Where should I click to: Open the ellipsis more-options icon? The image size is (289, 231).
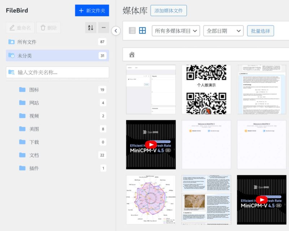pyautogui.click(x=103, y=27)
